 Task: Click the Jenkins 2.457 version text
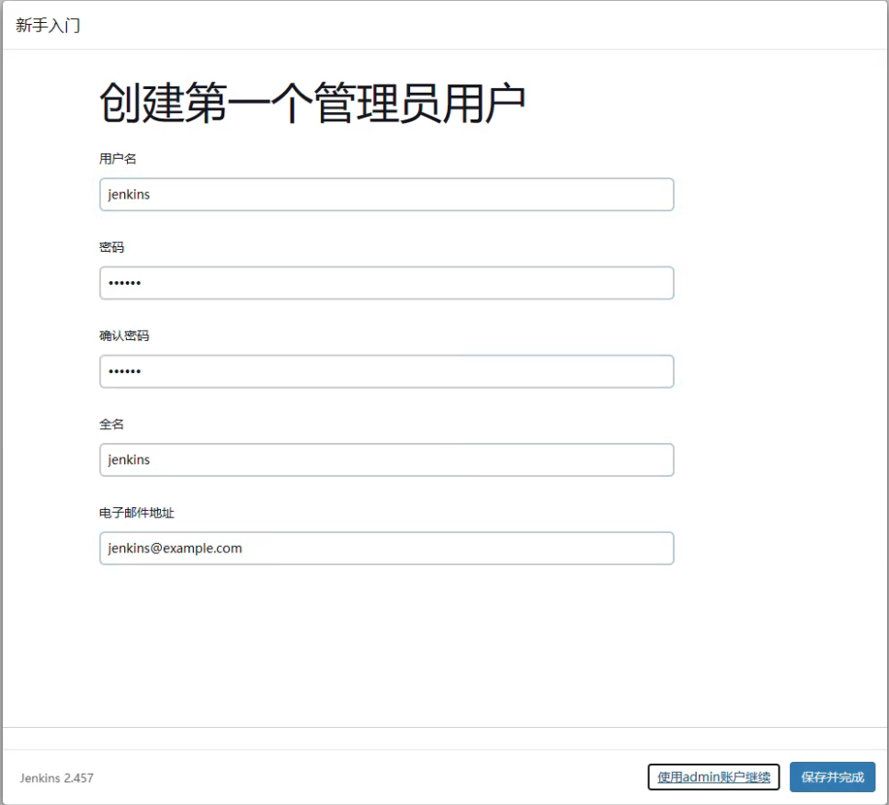tap(56, 777)
